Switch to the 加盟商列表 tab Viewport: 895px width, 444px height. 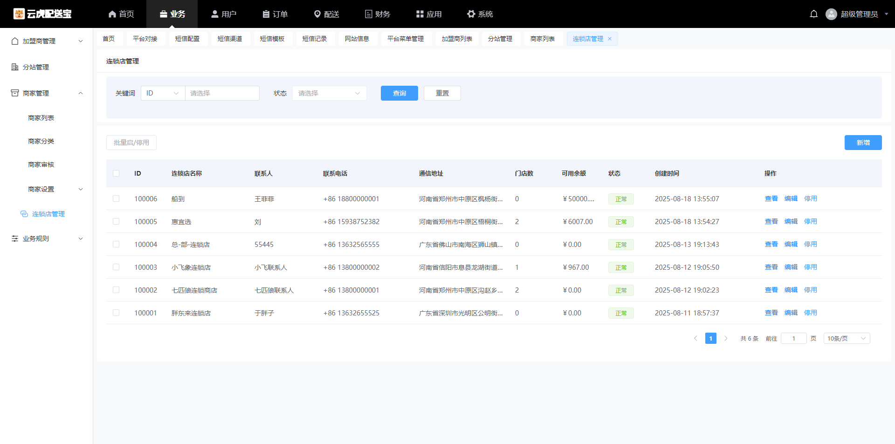pyautogui.click(x=457, y=39)
